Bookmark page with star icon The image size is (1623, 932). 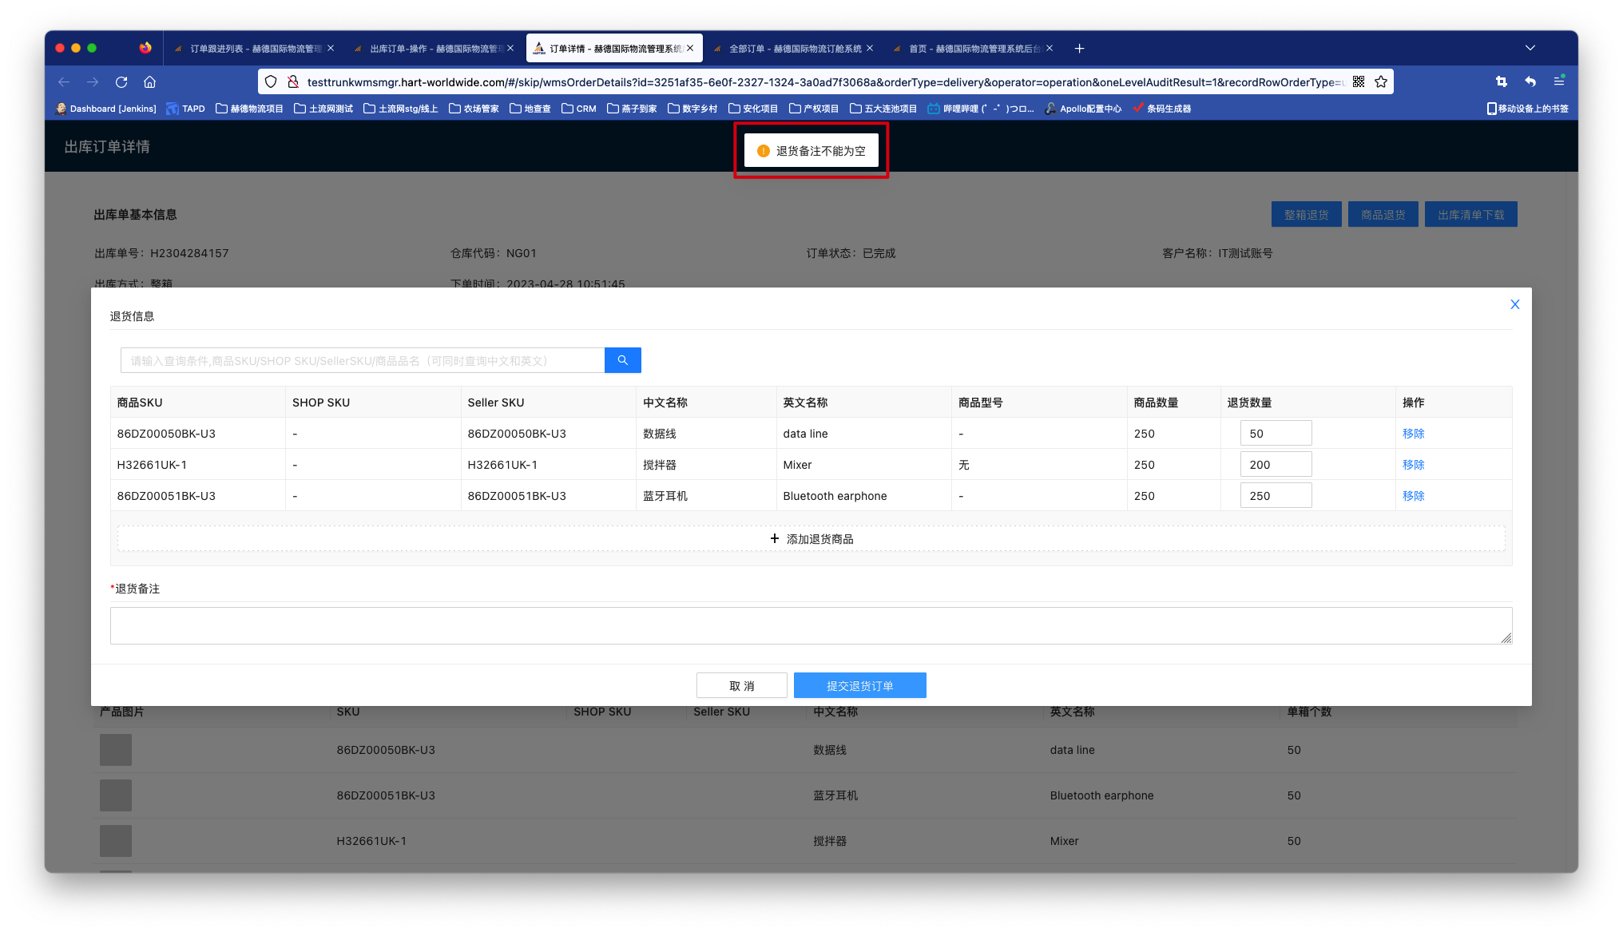(x=1381, y=81)
